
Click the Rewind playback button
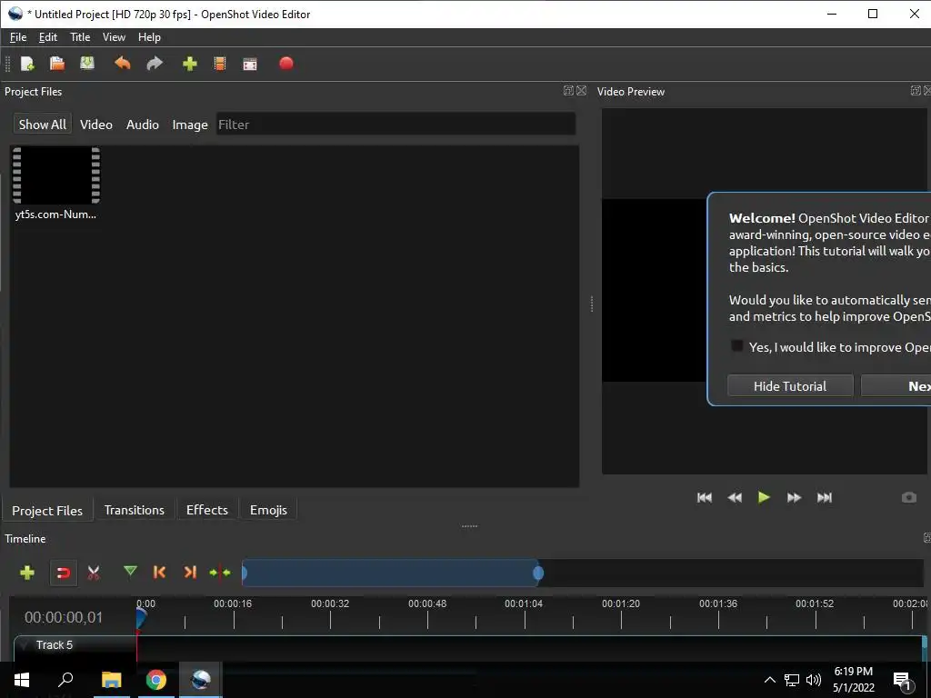pyautogui.click(x=735, y=497)
